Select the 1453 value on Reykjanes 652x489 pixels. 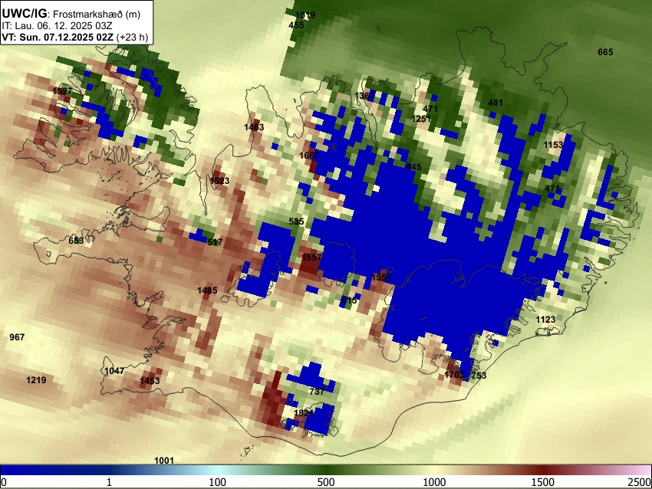150,381
